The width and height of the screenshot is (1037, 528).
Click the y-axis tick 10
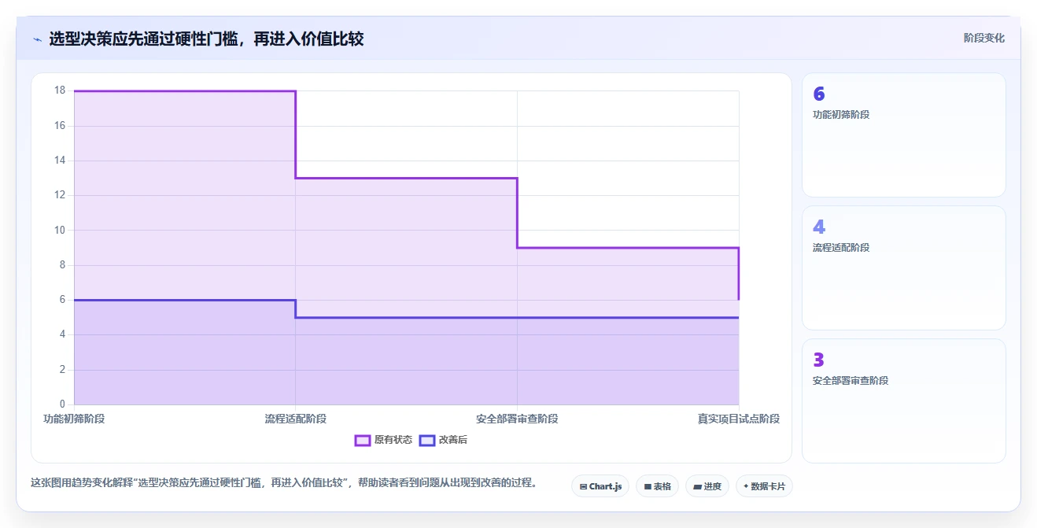[60, 231]
